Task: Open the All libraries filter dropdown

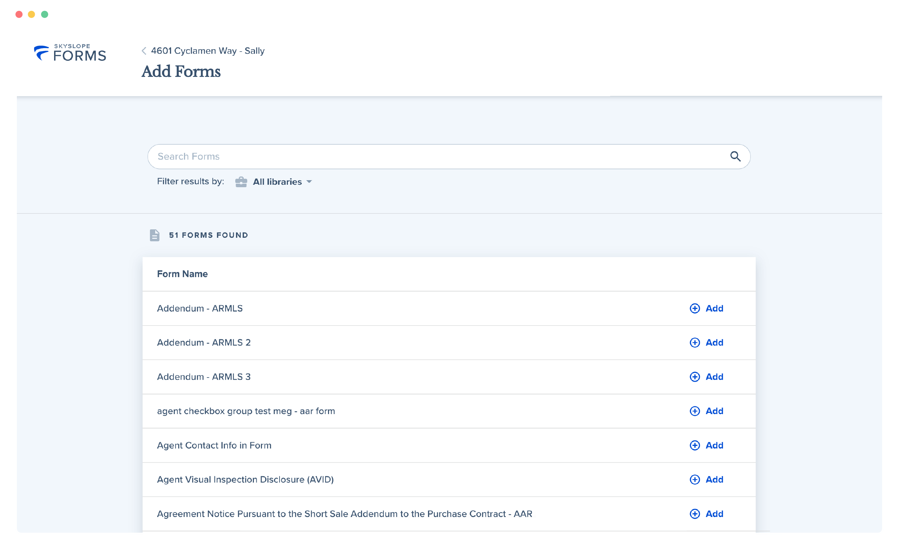Action: pyautogui.click(x=277, y=182)
